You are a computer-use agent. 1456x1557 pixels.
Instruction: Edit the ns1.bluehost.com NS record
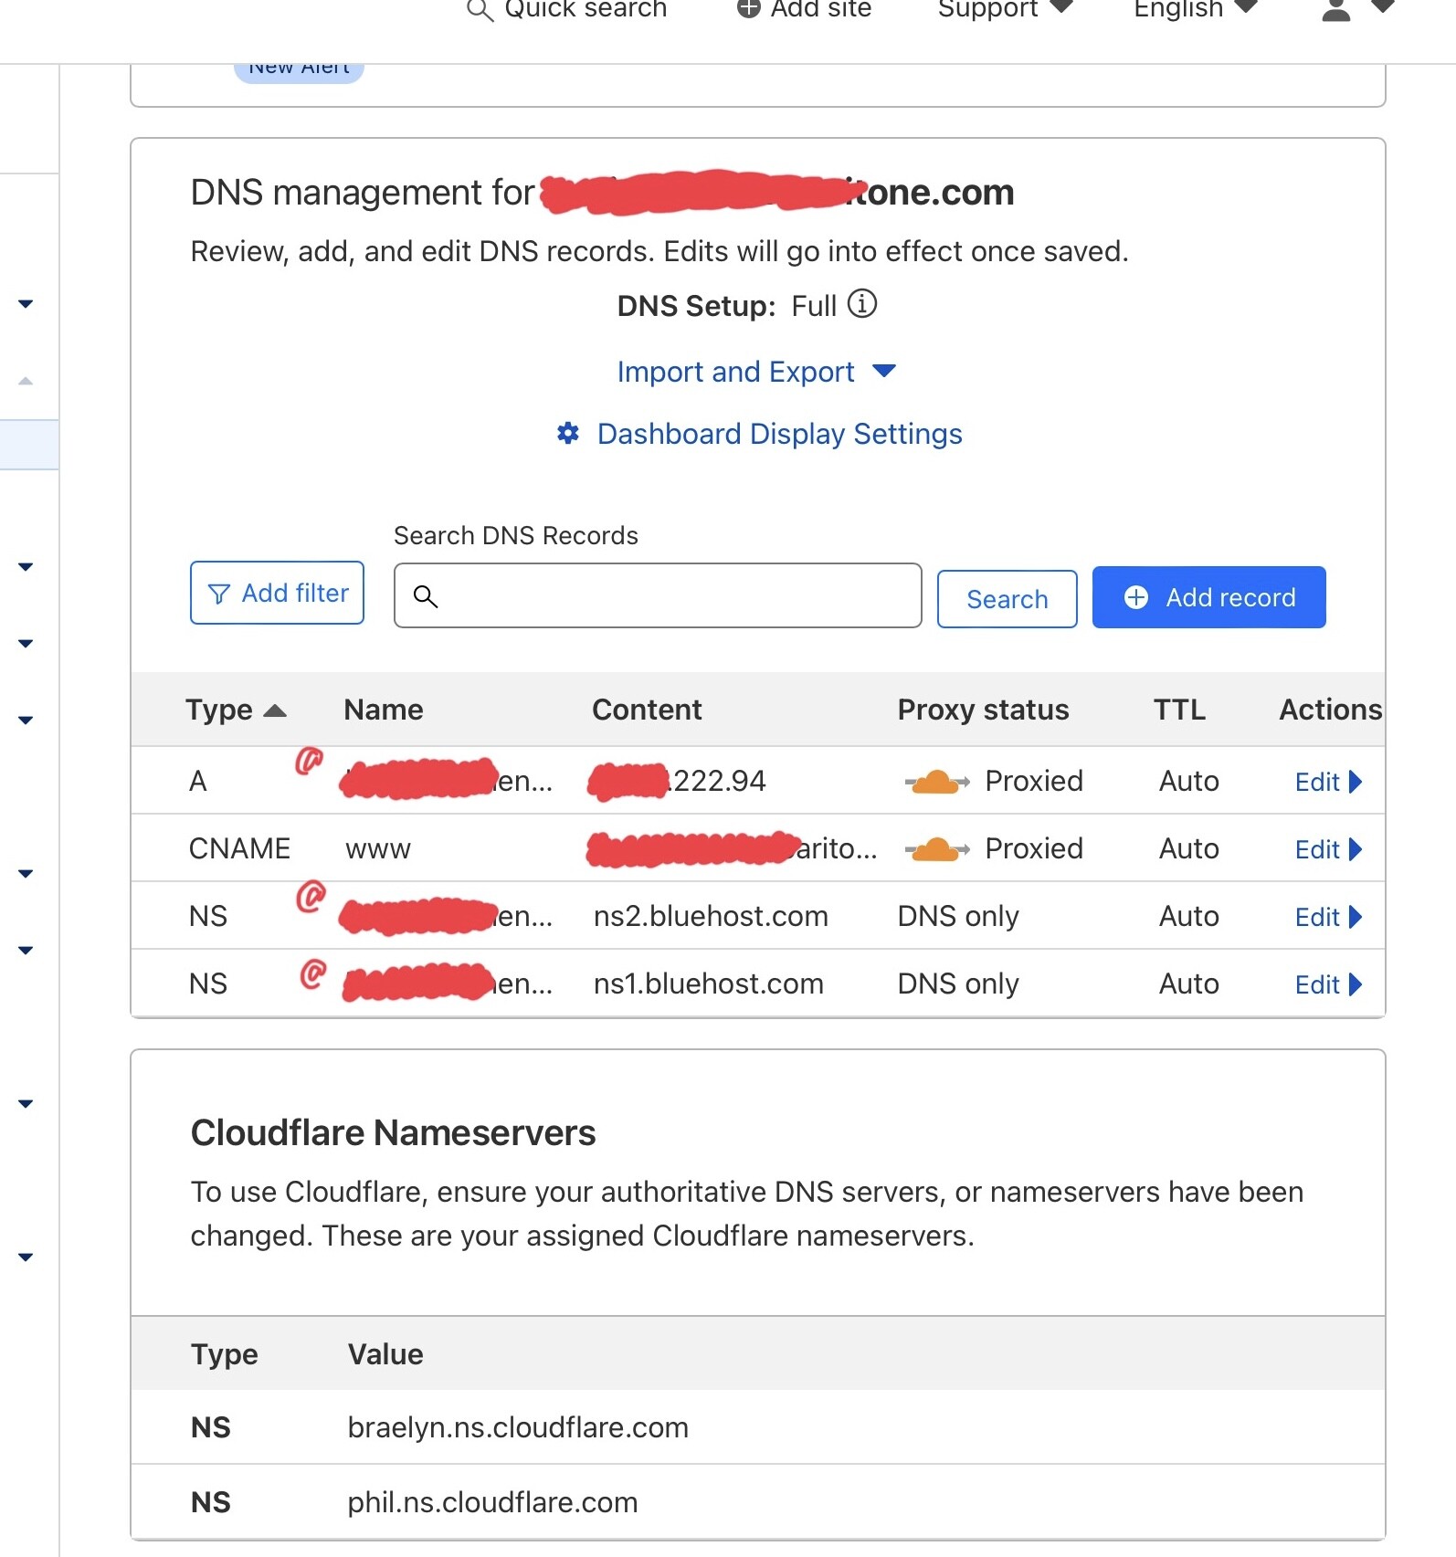[x=1328, y=984]
